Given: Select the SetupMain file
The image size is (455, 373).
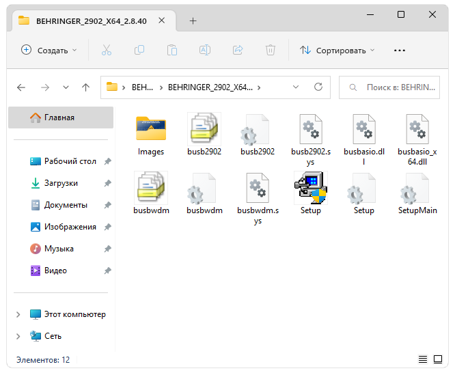Looking at the screenshot, I should coord(417,194).
